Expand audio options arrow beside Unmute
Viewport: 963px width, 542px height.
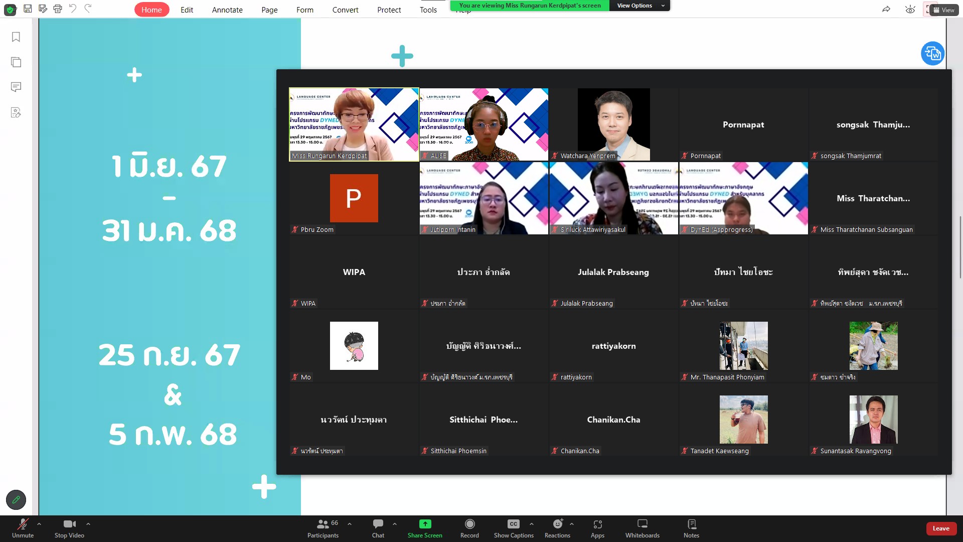[39, 524]
